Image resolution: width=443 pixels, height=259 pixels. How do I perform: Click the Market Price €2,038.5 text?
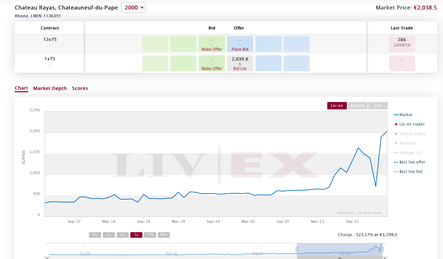coord(406,8)
